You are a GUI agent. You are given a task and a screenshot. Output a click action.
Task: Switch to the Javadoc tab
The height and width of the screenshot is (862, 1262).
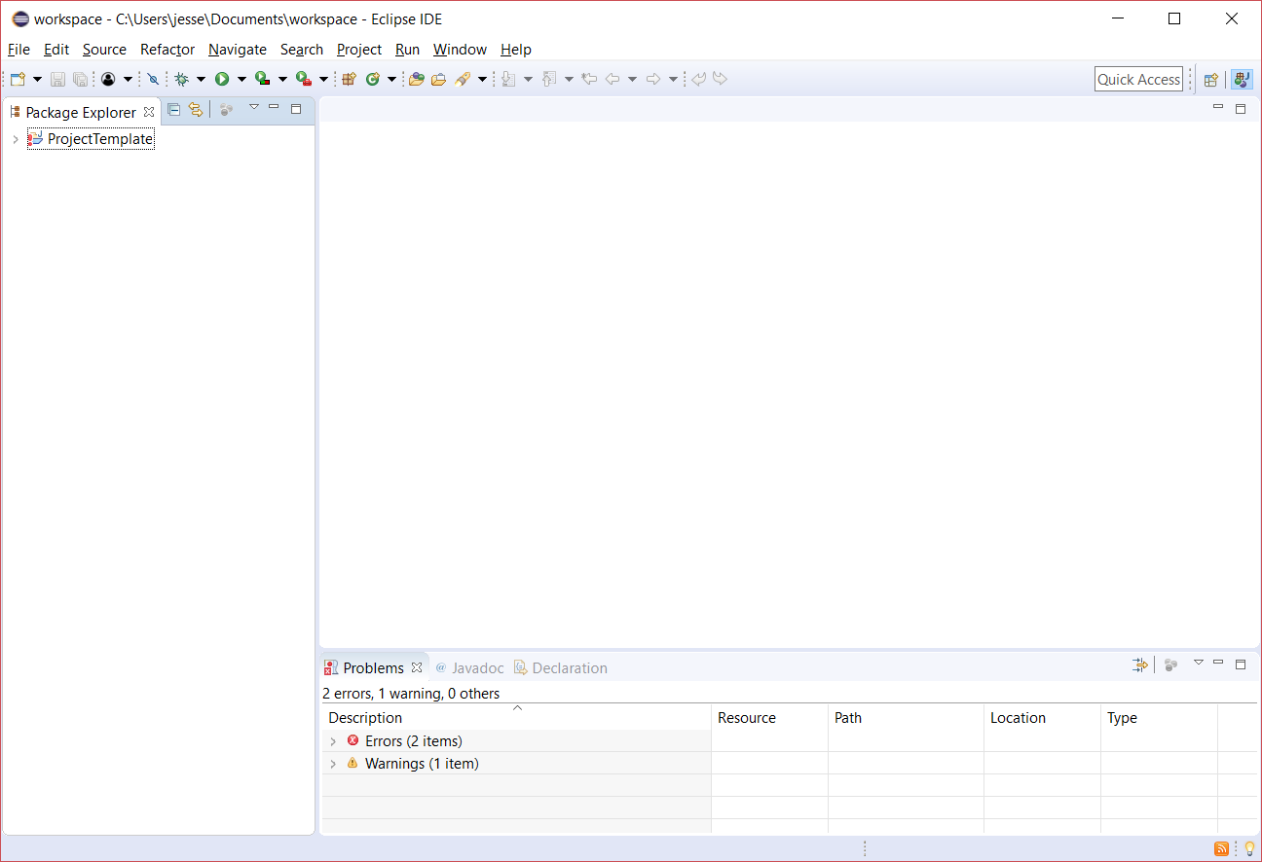(477, 668)
